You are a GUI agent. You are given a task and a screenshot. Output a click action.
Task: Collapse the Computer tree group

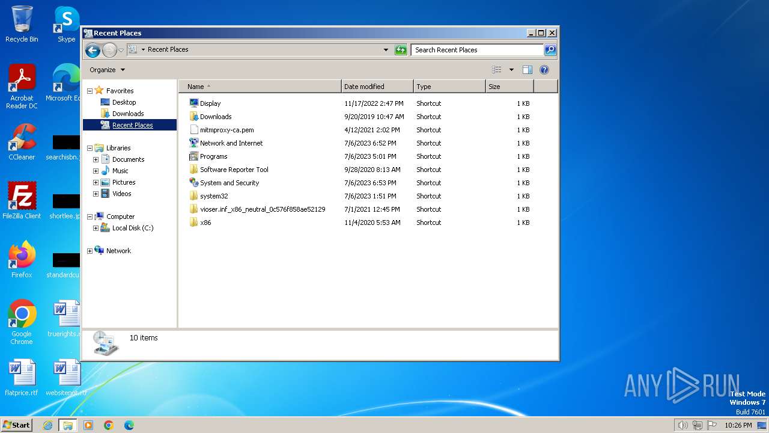[90, 216]
